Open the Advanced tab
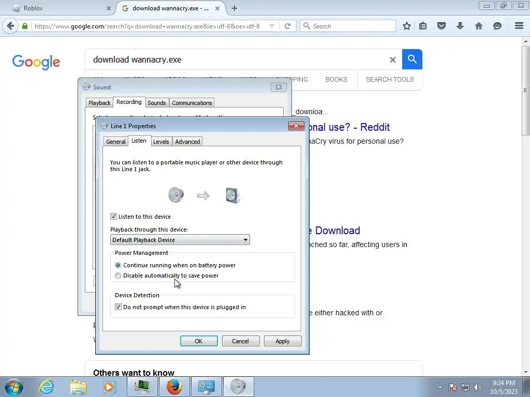Screen dimensions: 530x397 [x=187, y=142]
